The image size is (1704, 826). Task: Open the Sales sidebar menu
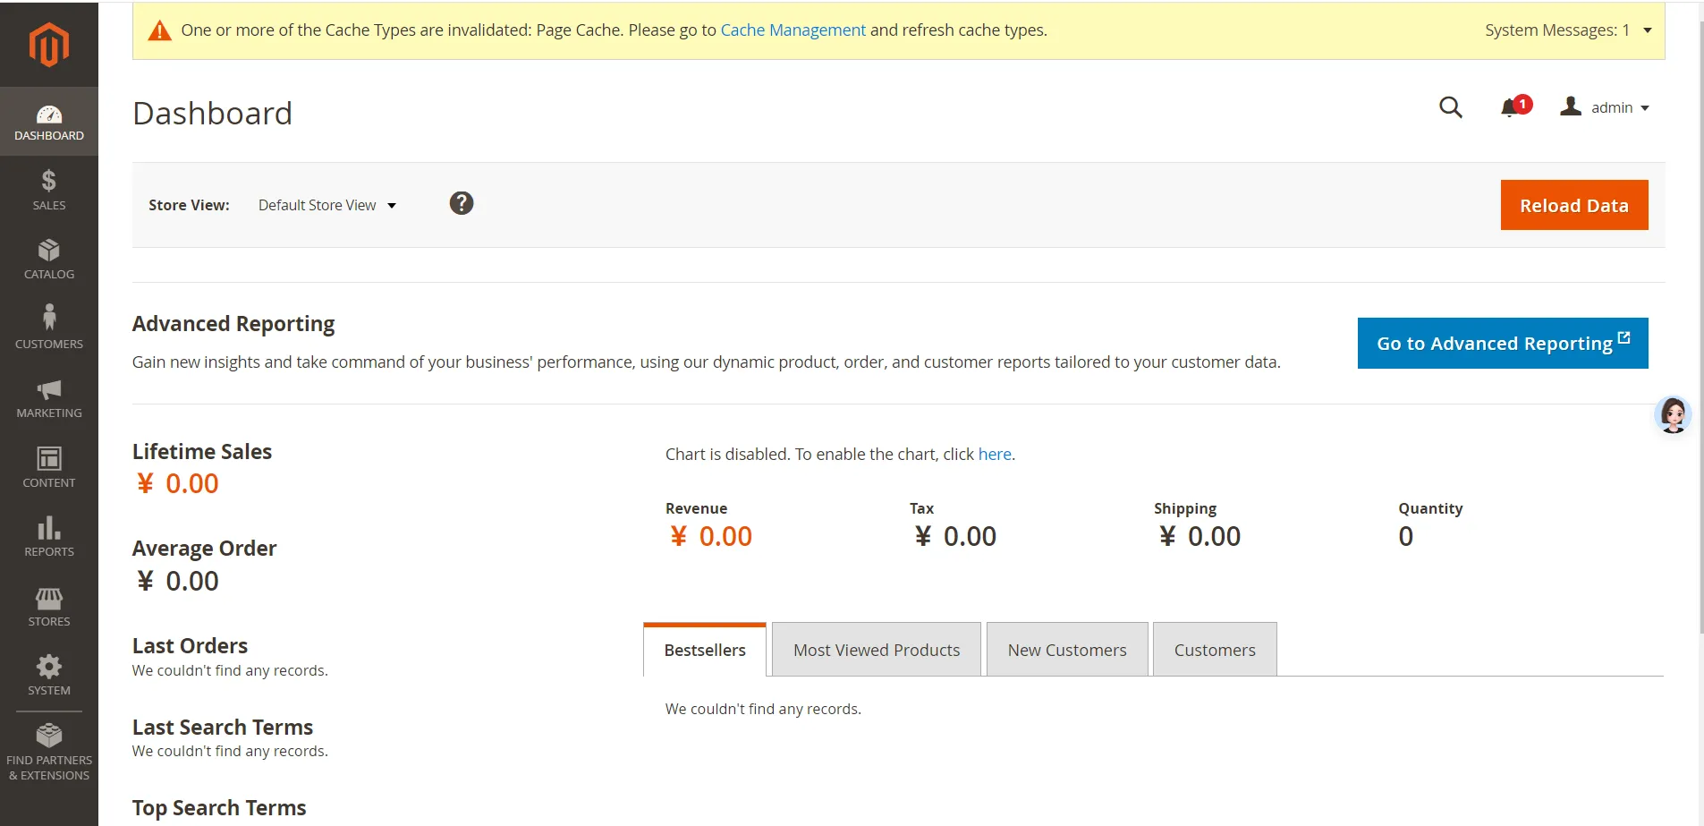[49, 191]
